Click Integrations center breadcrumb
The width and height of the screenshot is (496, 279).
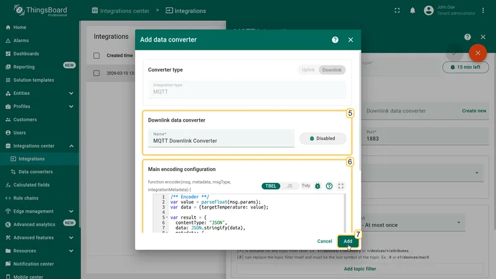tap(120, 11)
